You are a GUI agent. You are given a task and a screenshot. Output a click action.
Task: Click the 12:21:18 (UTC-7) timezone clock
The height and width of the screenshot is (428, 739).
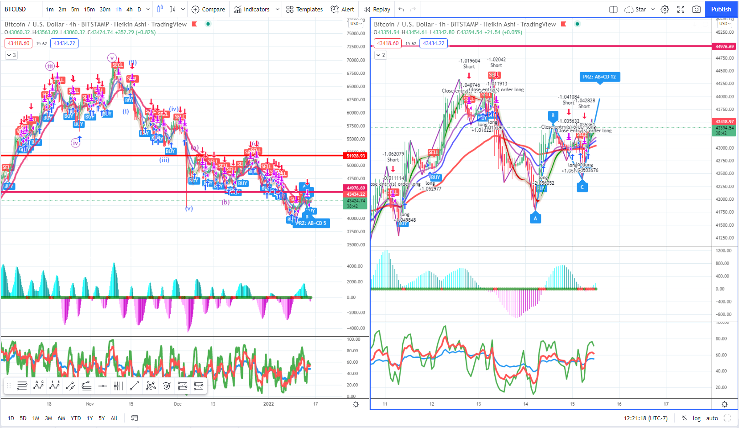point(646,418)
